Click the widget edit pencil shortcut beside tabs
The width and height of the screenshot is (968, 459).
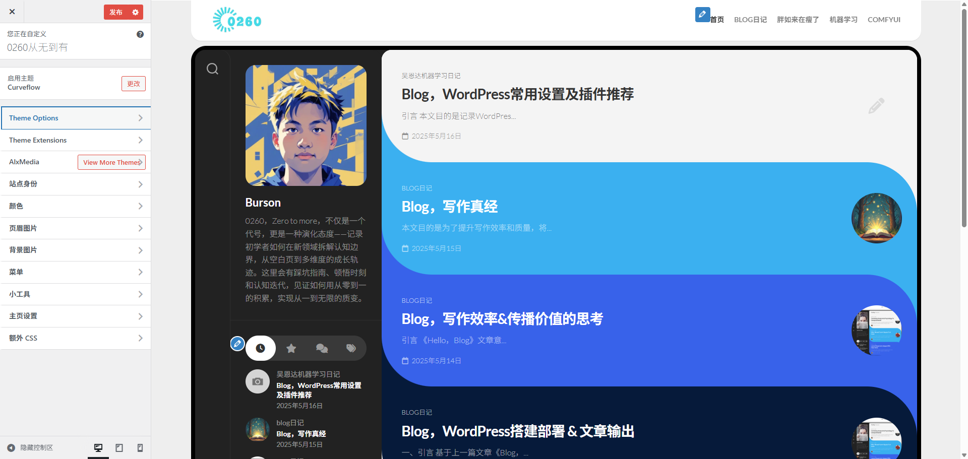coord(237,344)
